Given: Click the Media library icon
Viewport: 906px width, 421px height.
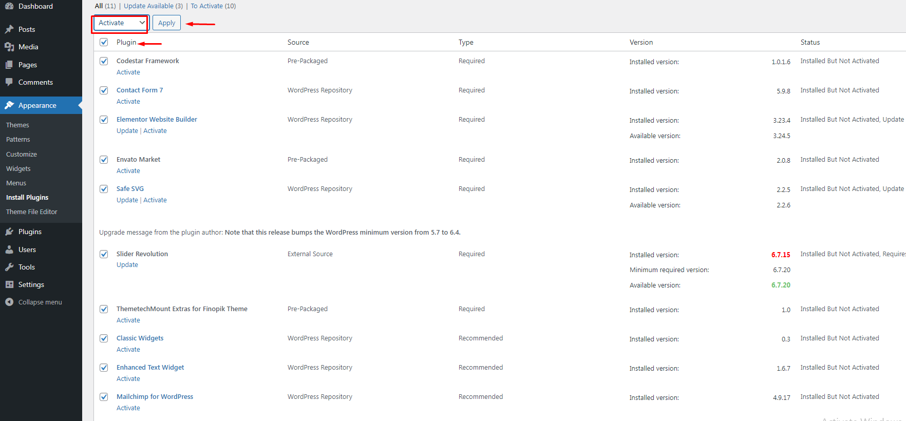Looking at the screenshot, I should click(9, 47).
